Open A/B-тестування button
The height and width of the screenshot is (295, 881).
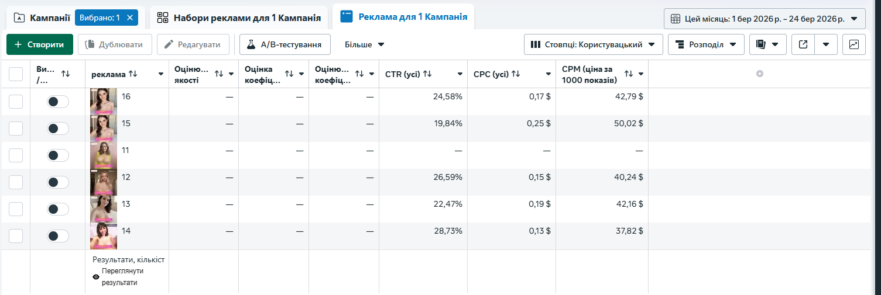(x=285, y=44)
